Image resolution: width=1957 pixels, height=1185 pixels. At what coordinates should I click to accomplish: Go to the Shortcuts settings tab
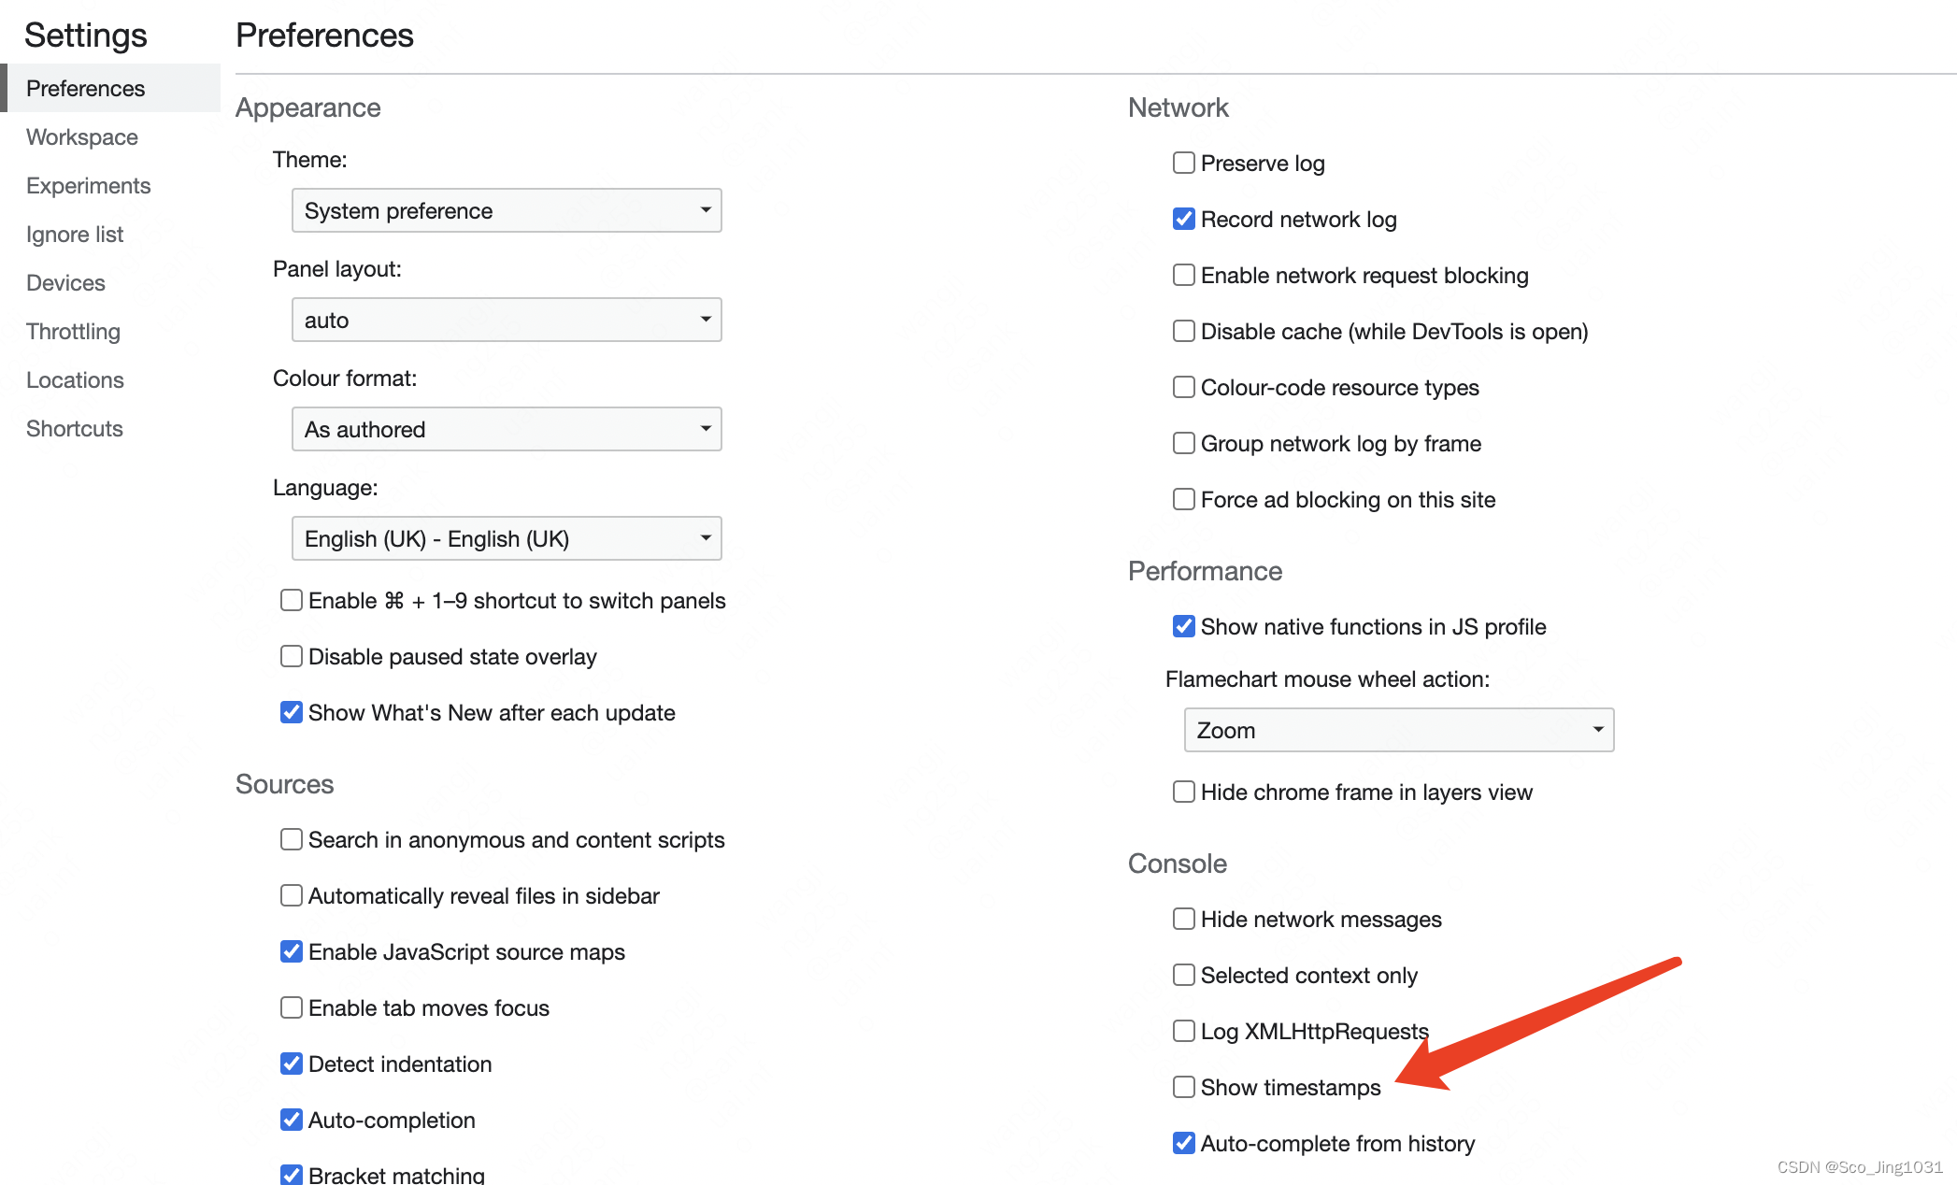point(75,429)
